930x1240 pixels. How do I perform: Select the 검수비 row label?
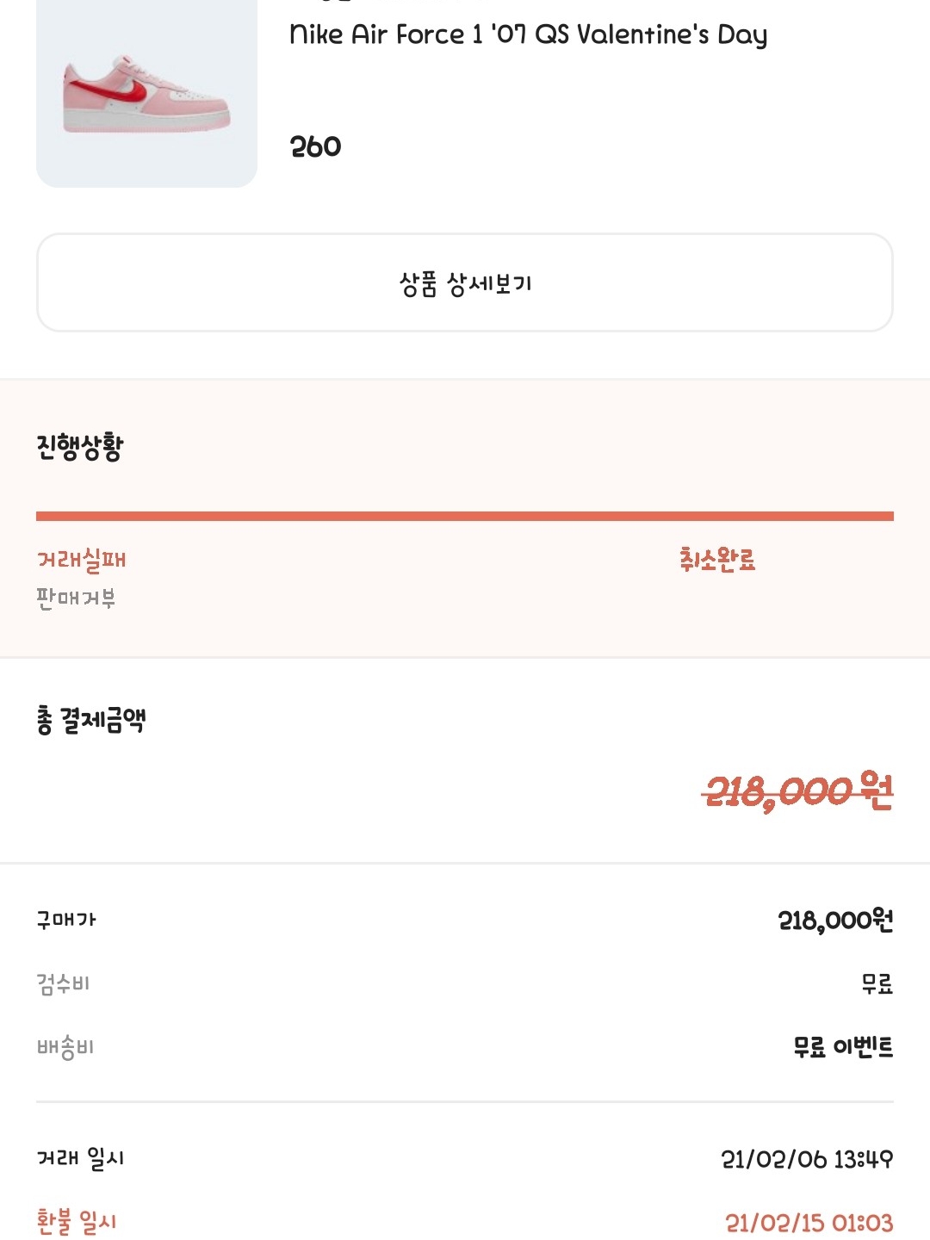click(63, 983)
